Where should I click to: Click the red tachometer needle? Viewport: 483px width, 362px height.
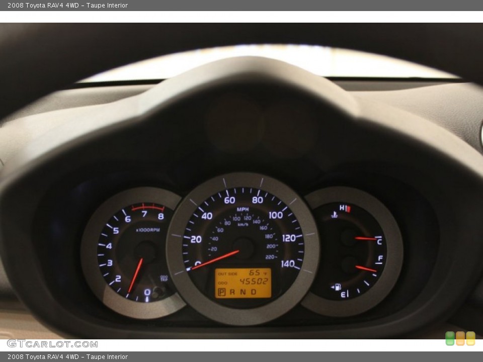135,275
